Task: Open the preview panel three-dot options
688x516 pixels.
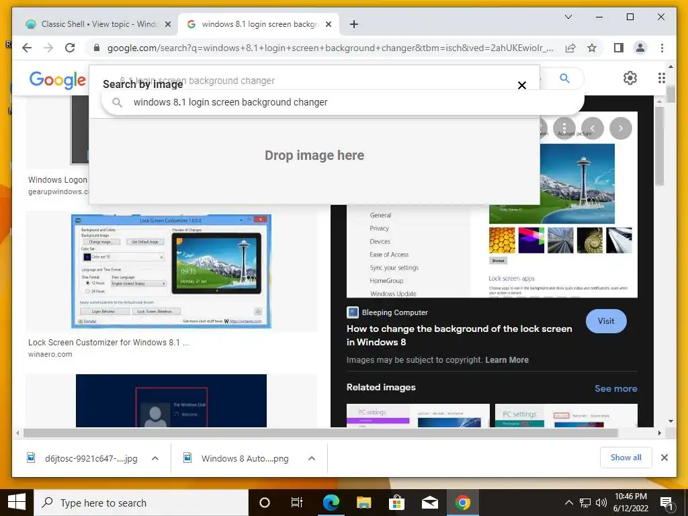Action: click(564, 128)
